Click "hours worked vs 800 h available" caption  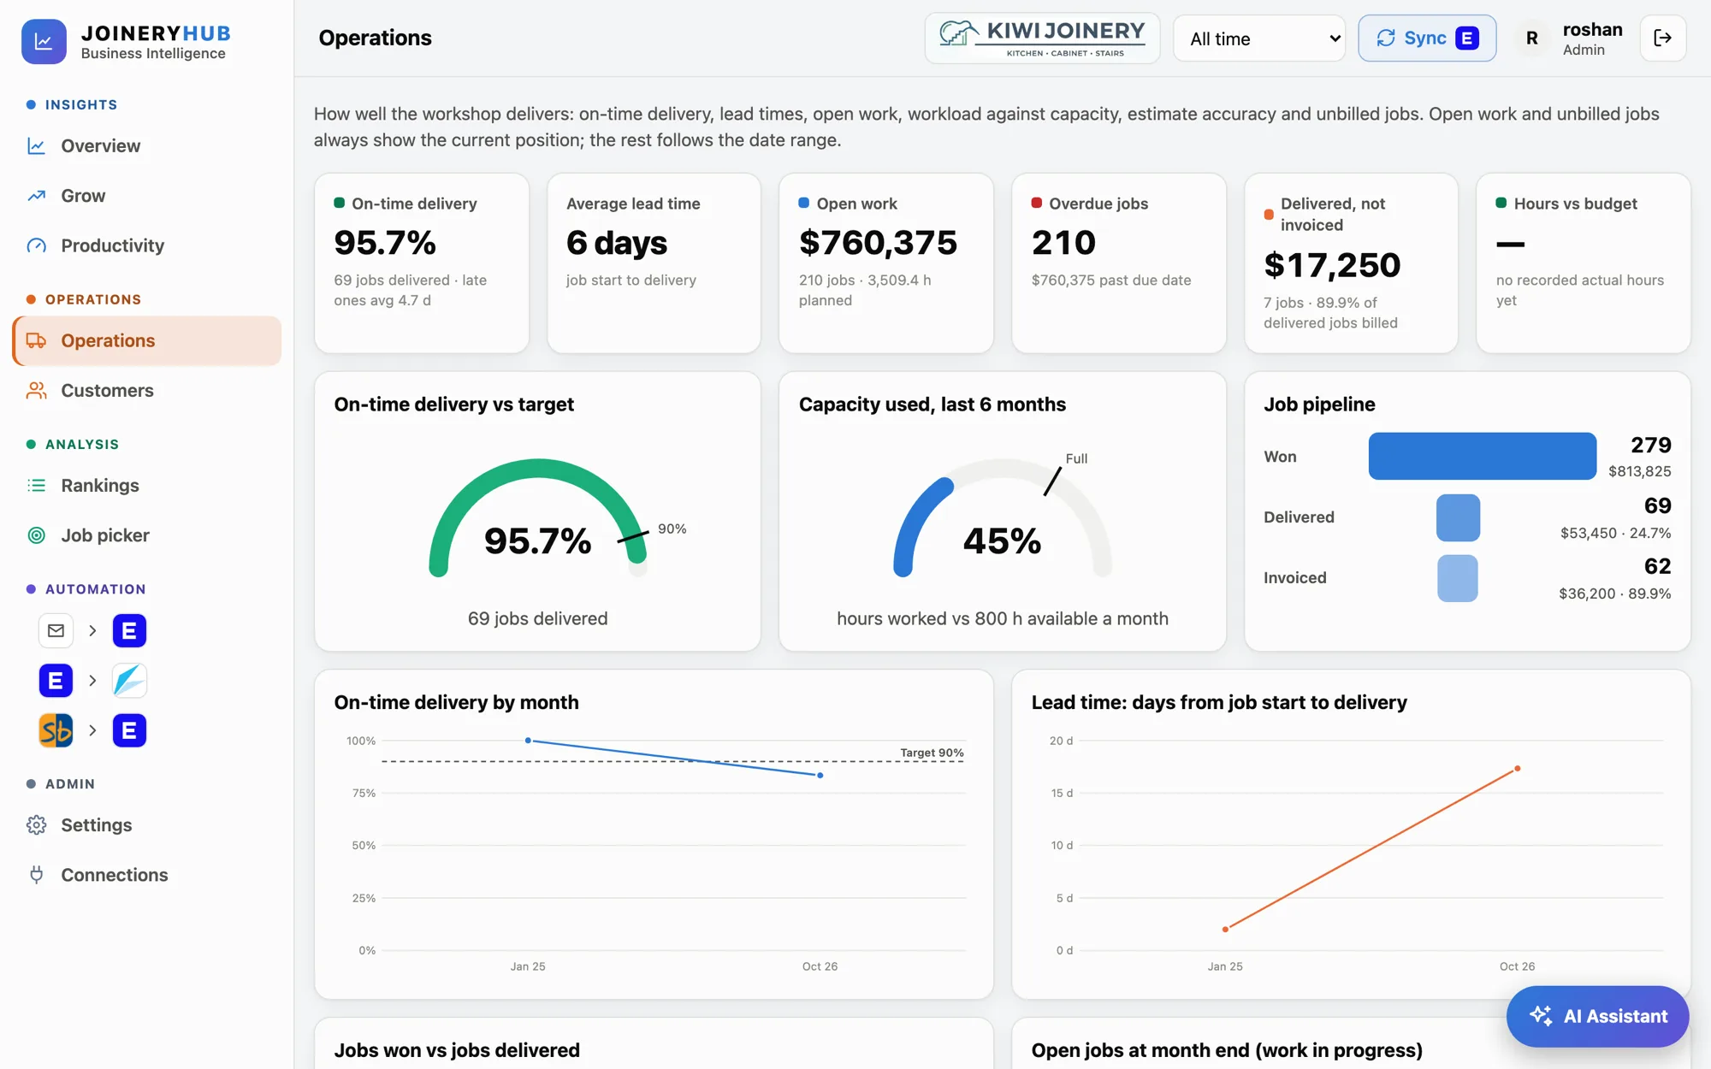click(x=1002, y=618)
